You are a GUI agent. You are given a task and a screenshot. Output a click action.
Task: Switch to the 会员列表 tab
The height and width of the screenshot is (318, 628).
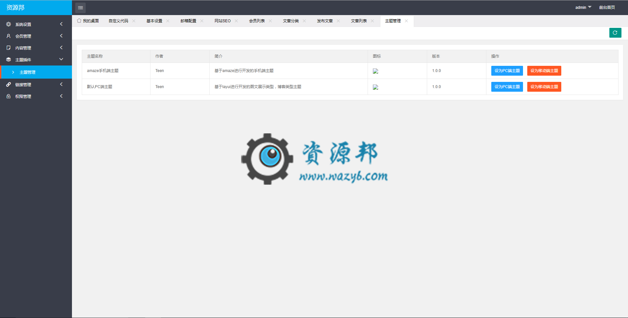tap(257, 21)
